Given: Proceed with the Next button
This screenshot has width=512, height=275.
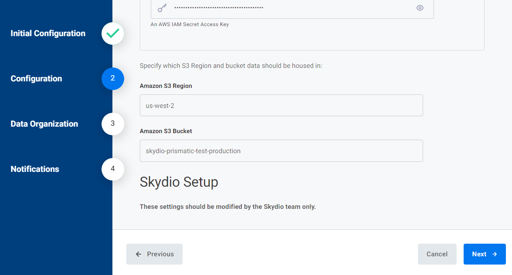Looking at the screenshot, I should tap(485, 254).
